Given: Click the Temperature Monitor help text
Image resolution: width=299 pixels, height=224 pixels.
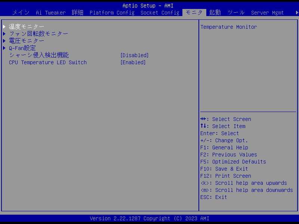Looking at the screenshot, I should click(x=229, y=27).
